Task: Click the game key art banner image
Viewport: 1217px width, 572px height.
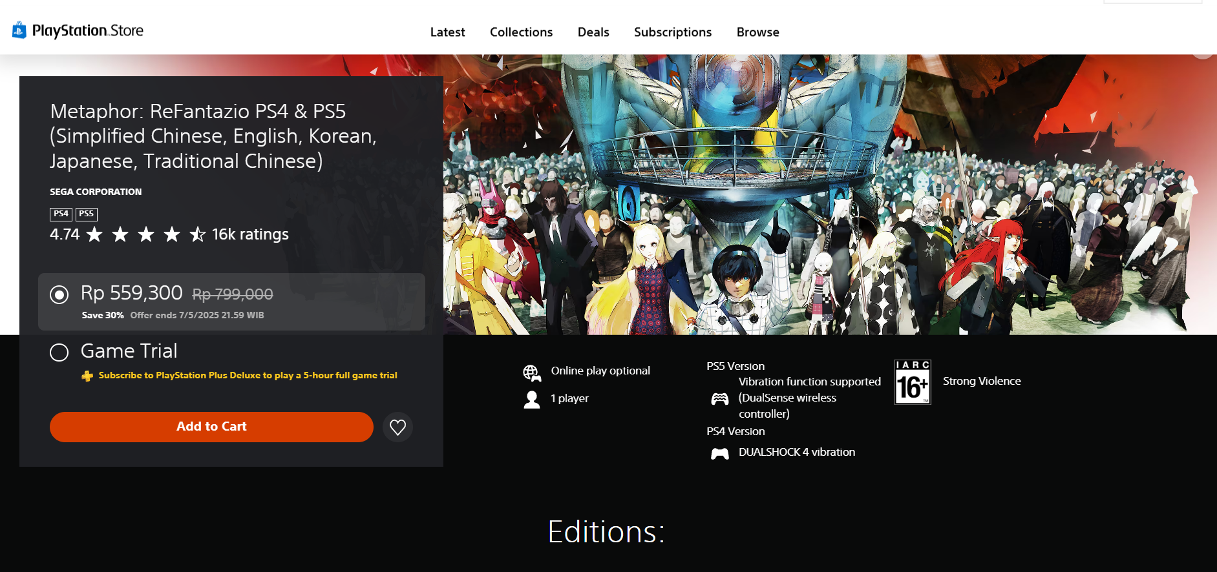Action: point(830,194)
